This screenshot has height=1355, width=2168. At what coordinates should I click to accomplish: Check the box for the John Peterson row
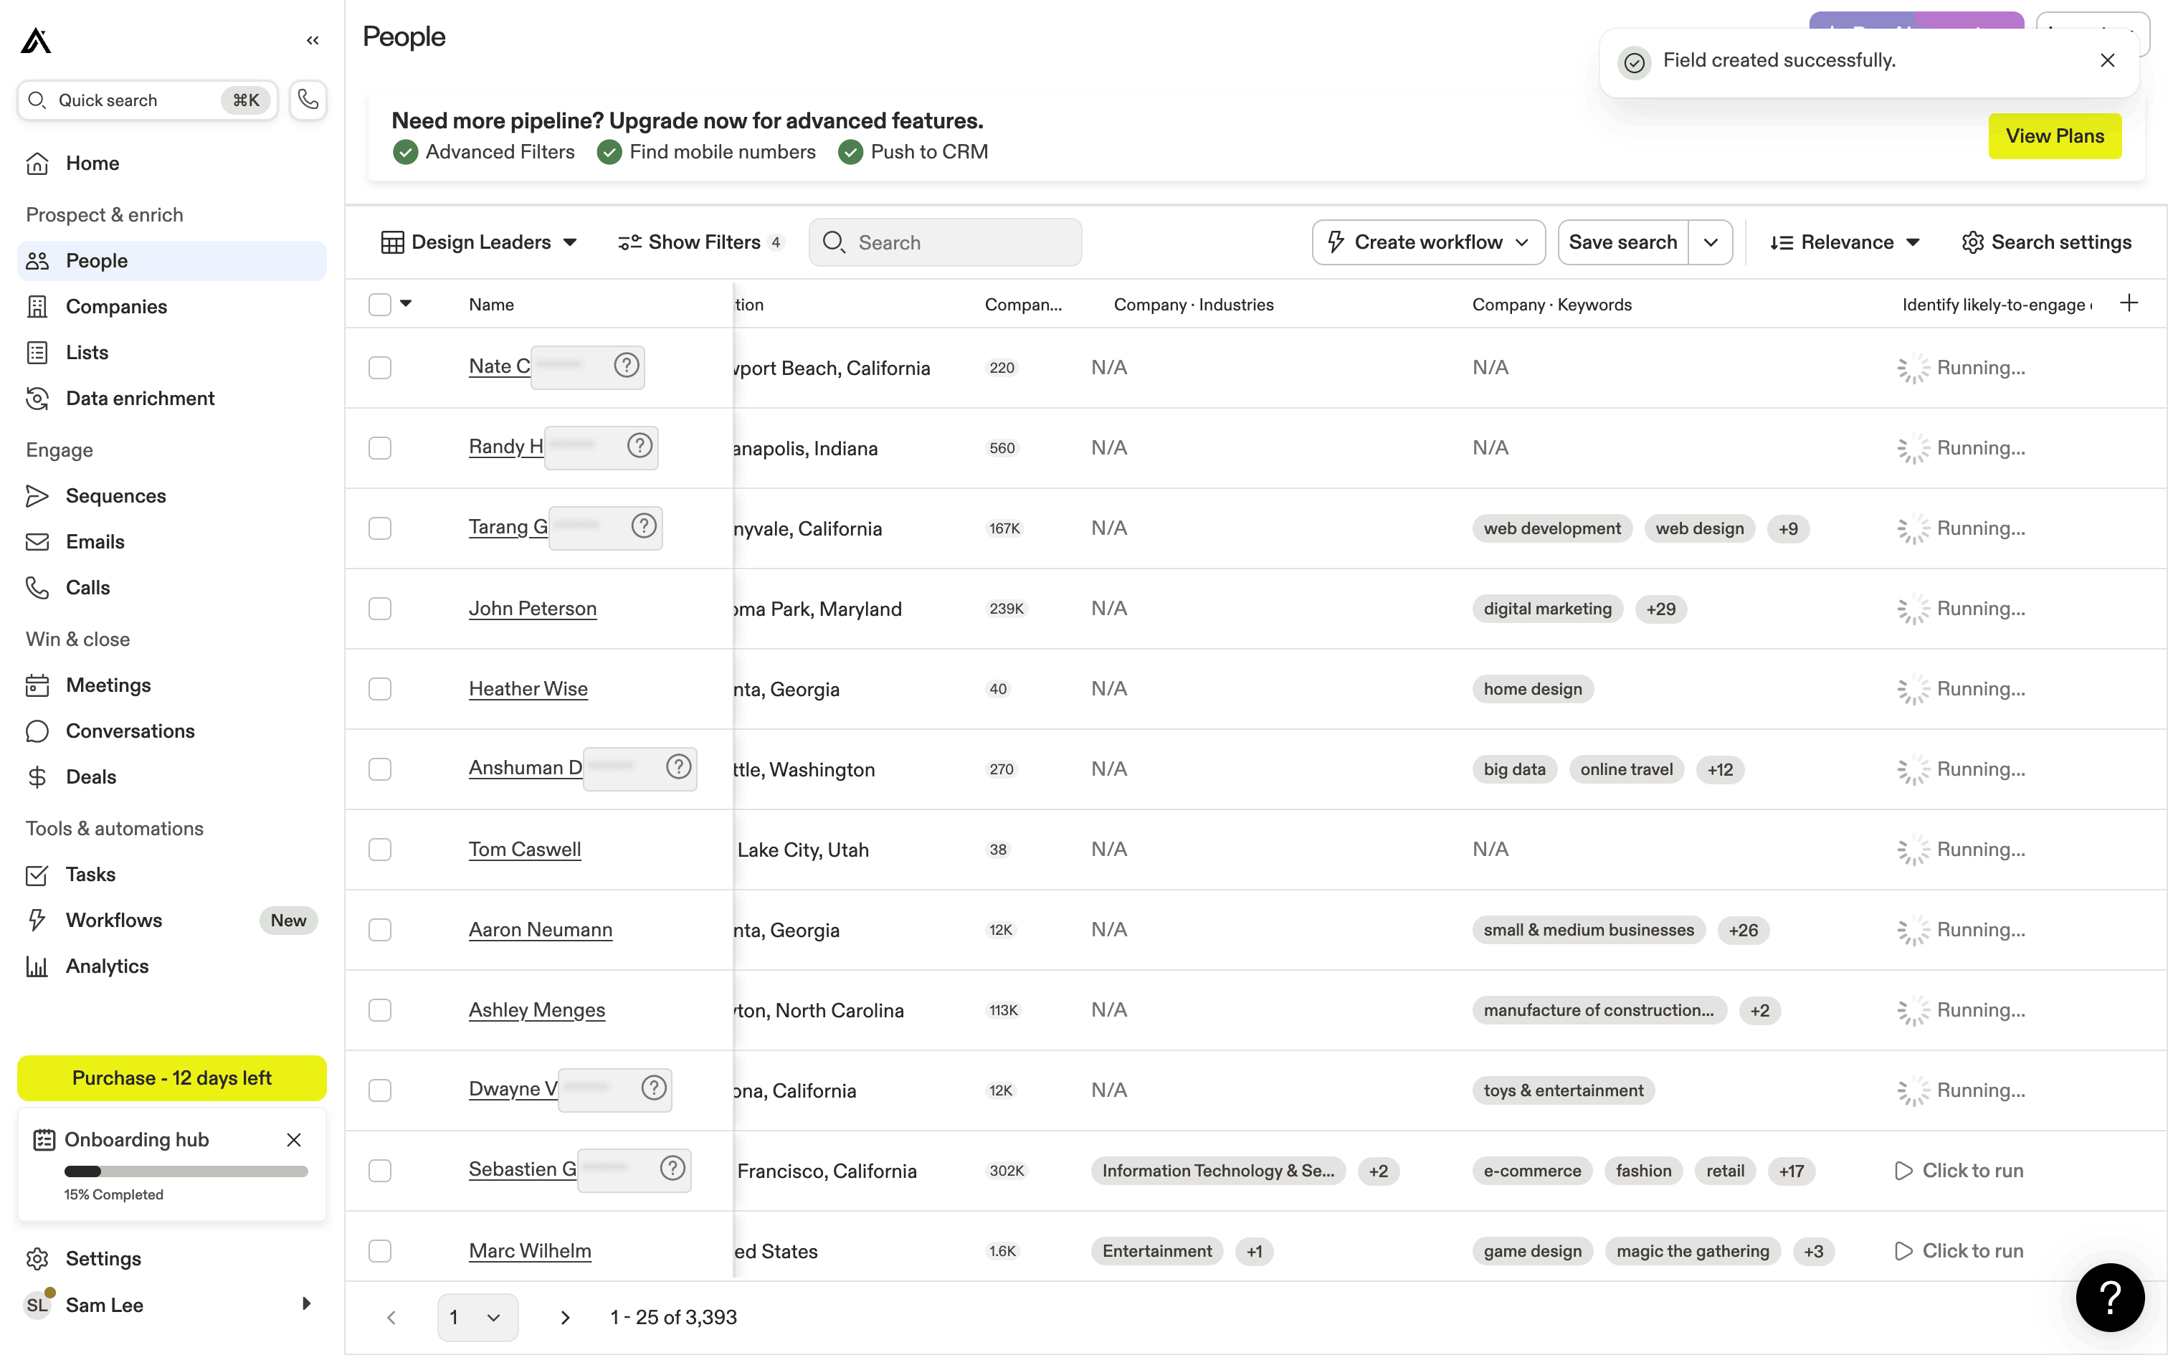(380, 609)
